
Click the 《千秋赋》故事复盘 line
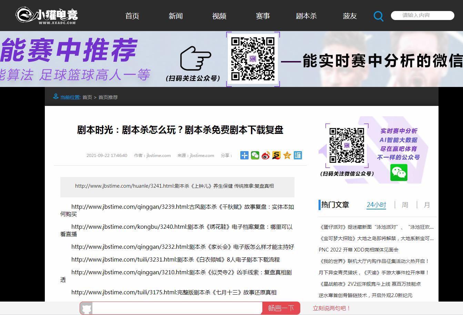[x=177, y=210]
